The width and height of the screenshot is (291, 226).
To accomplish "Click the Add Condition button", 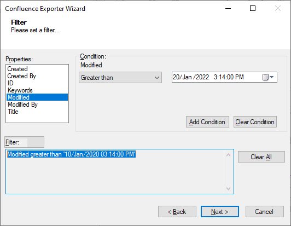I will (x=207, y=122).
